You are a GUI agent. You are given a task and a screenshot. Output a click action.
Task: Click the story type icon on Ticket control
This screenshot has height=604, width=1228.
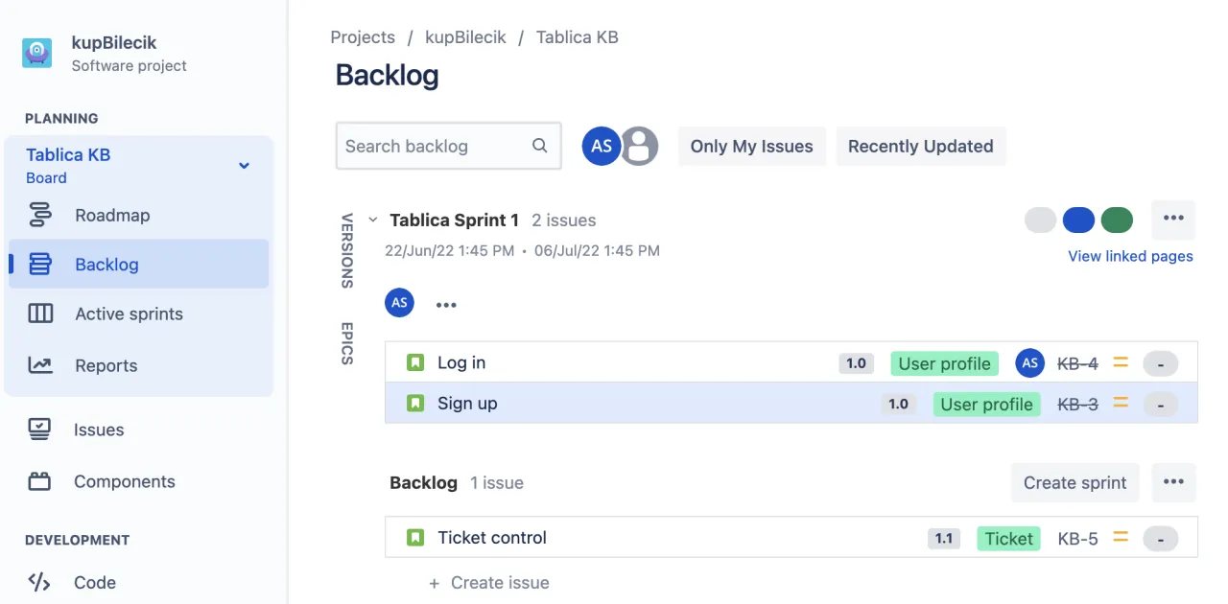coord(415,538)
